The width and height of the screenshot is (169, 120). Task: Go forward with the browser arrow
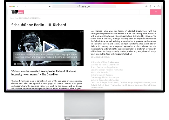pyautogui.click(x=25, y=6)
